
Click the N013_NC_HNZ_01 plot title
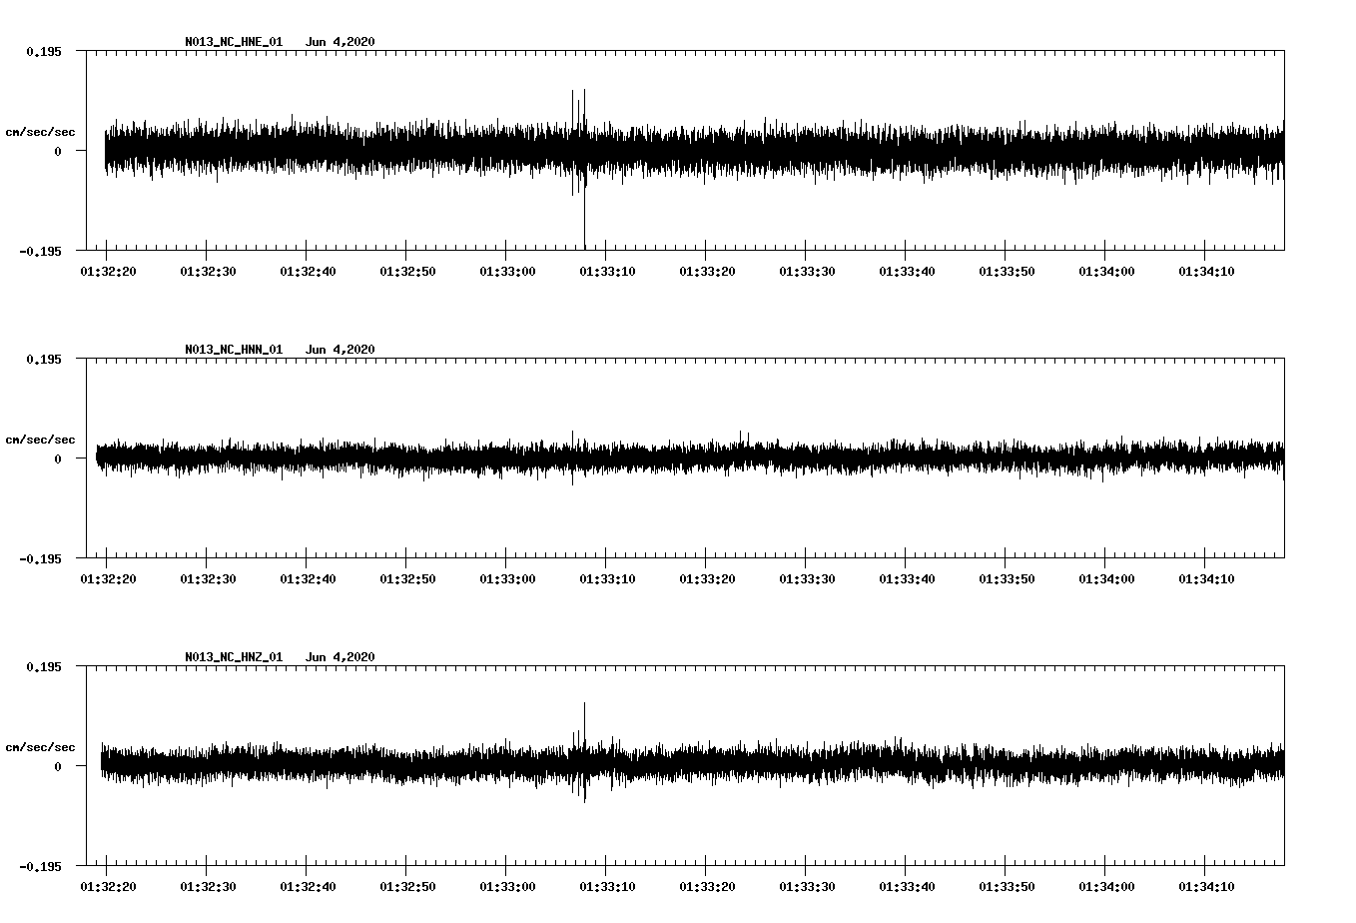pos(234,657)
